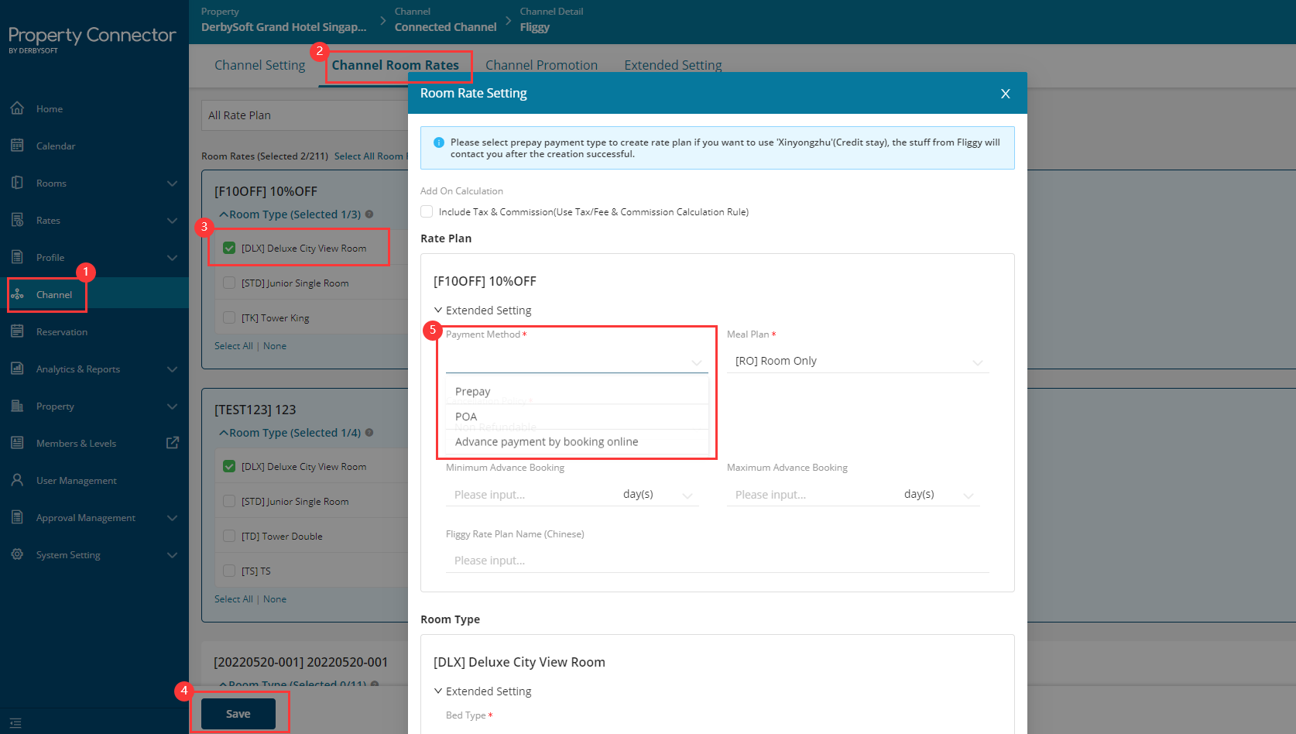Switch to Channel Setting tab
This screenshot has height=734, width=1296.
[260, 65]
